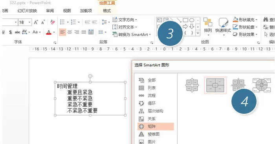The height and width of the screenshot is (144, 275).
Task: Open the bullets style dropdown arrow
Action: coord(68,22)
